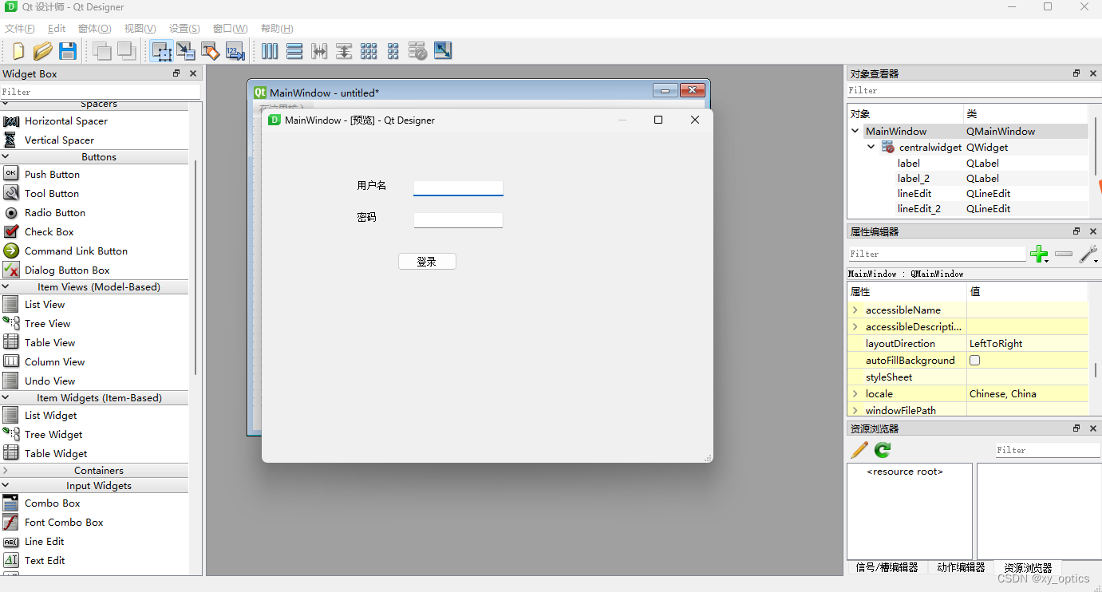This screenshot has width=1102, height=592.
Task: Select List View widget
Action: click(x=45, y=304)
